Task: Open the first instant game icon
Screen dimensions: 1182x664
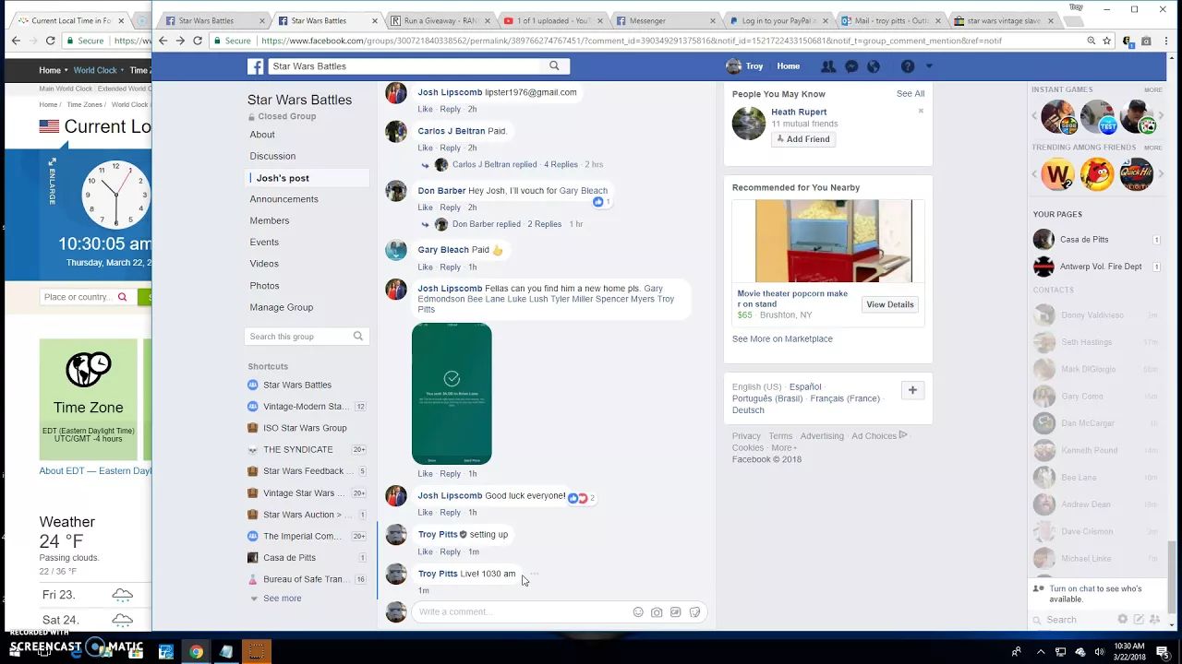Action: coord(1058,117)
